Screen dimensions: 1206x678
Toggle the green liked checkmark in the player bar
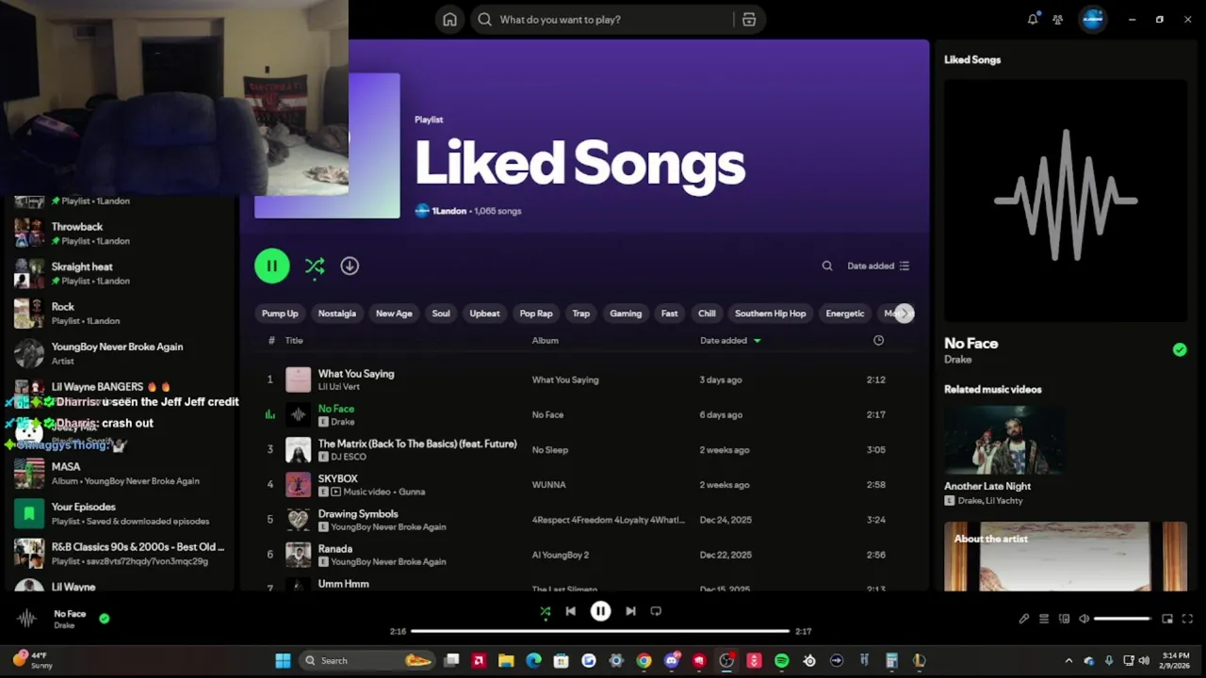(x=104, y=619)
